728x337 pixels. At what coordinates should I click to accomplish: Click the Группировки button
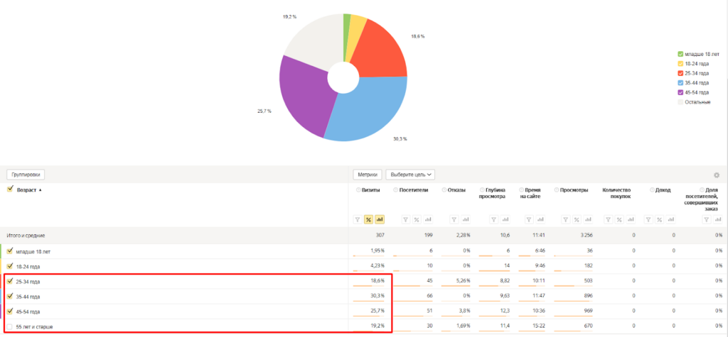[26, 175]
